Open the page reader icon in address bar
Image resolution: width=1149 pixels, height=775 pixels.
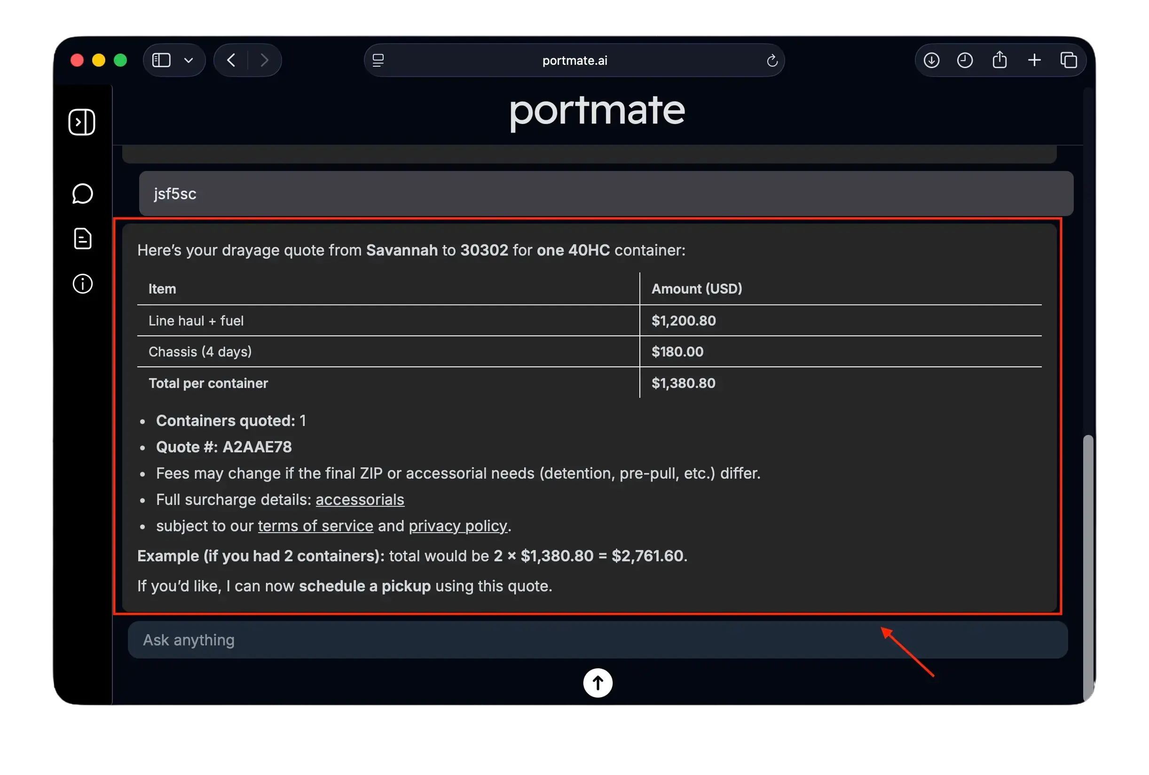pyautogui.click(x=378, y=60)
